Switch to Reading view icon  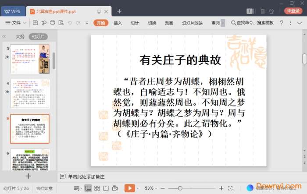106,188
